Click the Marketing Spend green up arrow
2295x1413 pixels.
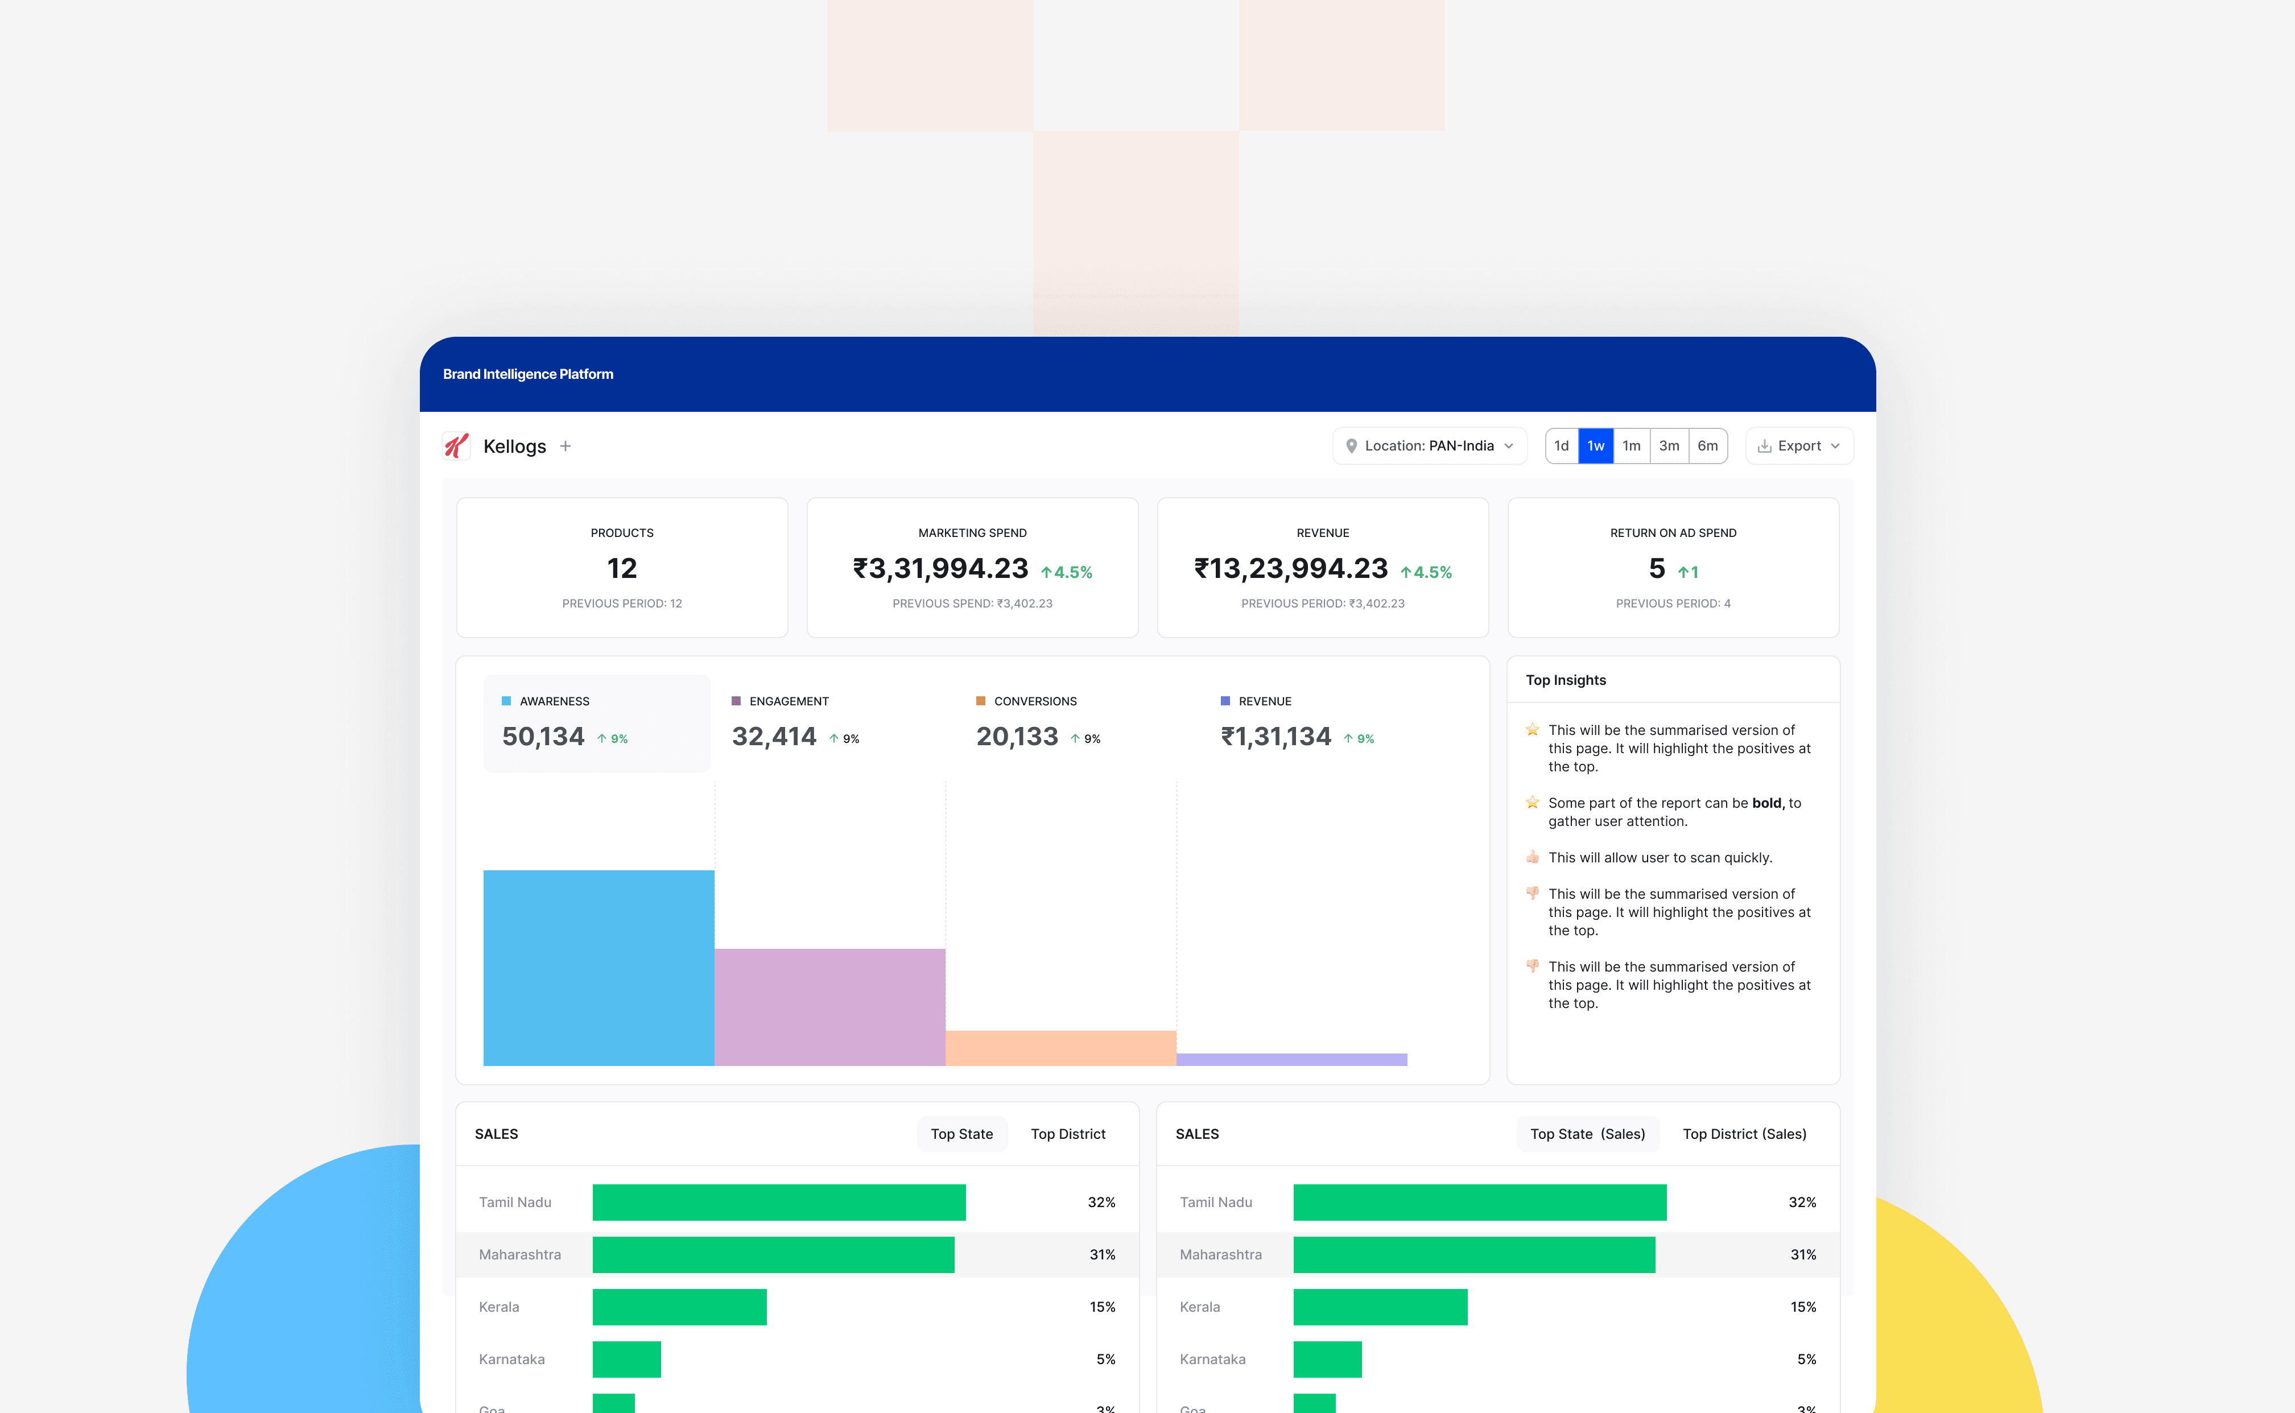(1047, 572)
